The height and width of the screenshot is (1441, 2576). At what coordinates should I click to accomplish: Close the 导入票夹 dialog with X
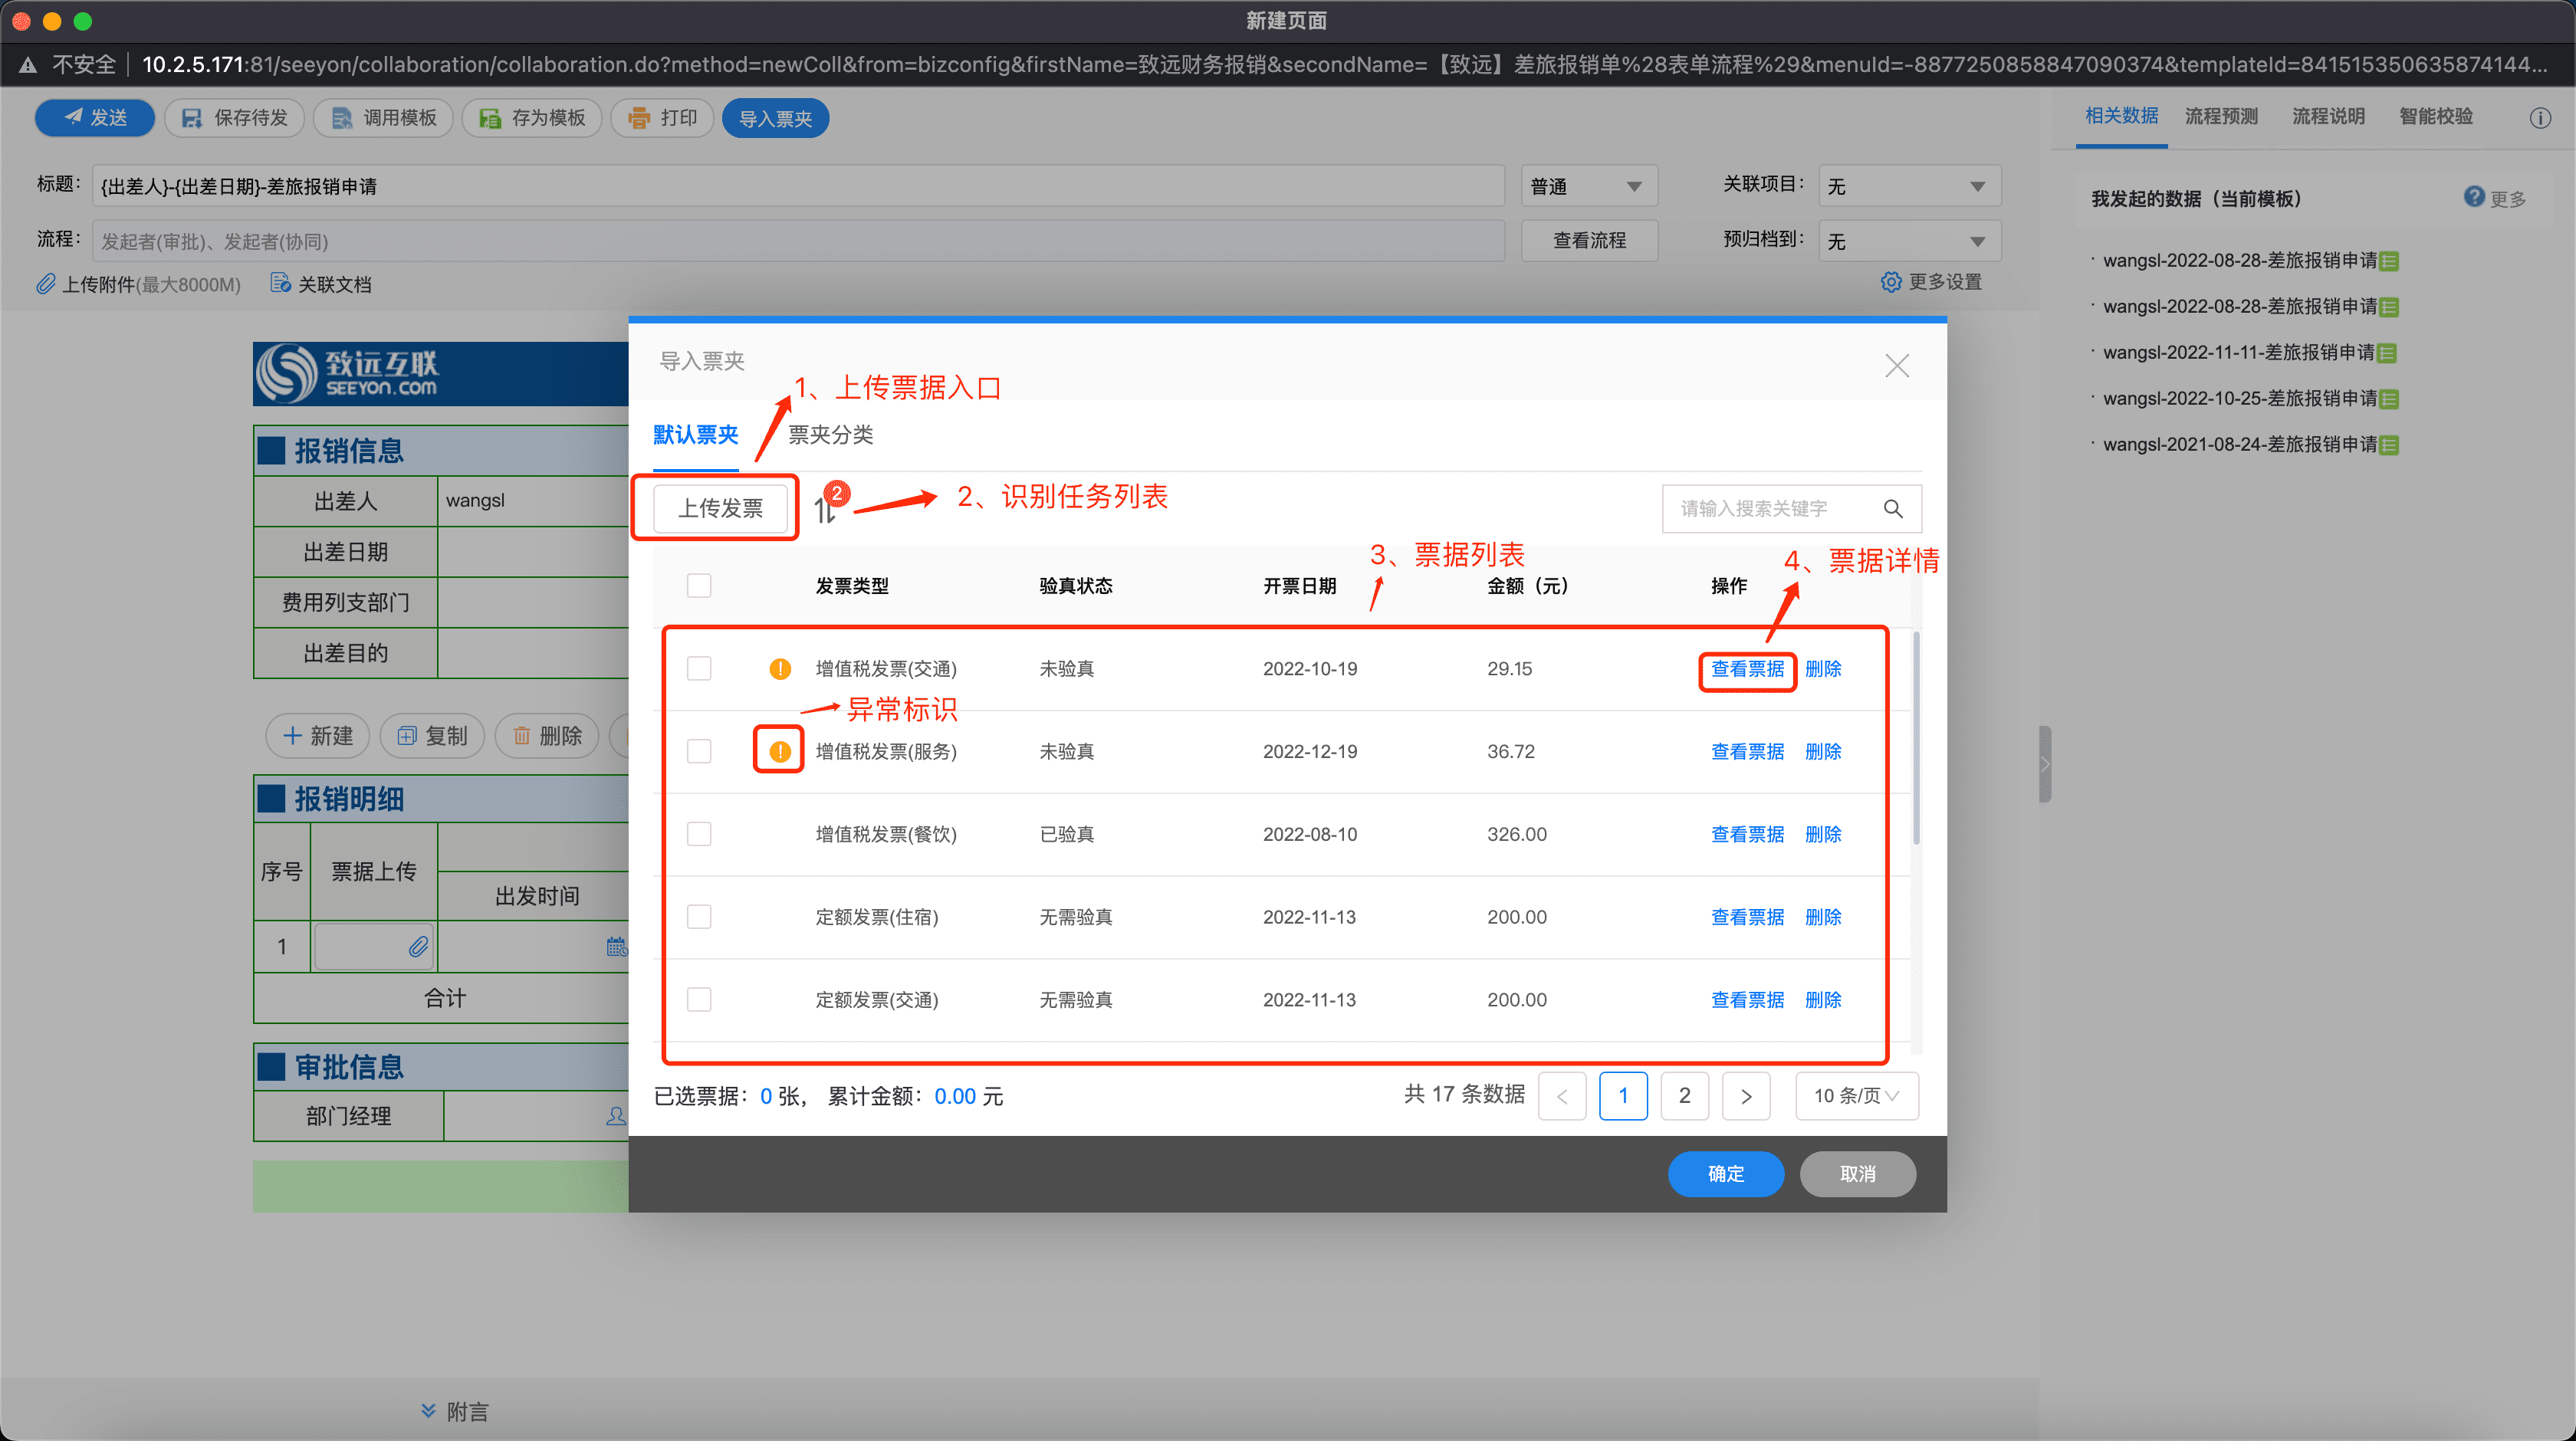1896,365
